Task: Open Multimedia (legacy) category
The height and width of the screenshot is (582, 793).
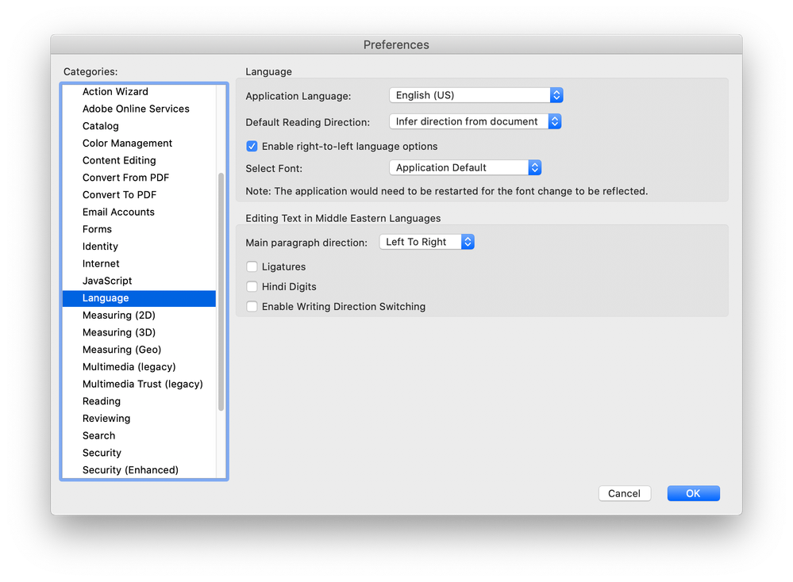Action: pyautogui.click(x=139, y=367)
